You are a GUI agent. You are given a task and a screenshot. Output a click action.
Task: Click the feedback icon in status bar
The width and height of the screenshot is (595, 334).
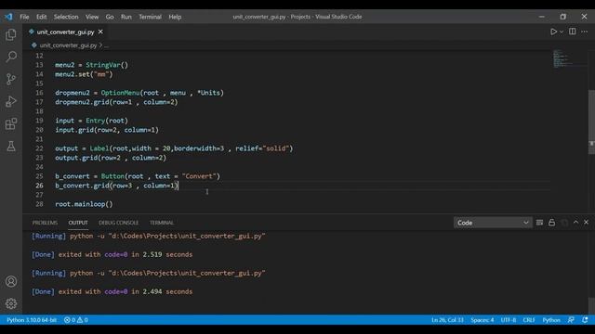pyautogui.click(x=571, y=320)
